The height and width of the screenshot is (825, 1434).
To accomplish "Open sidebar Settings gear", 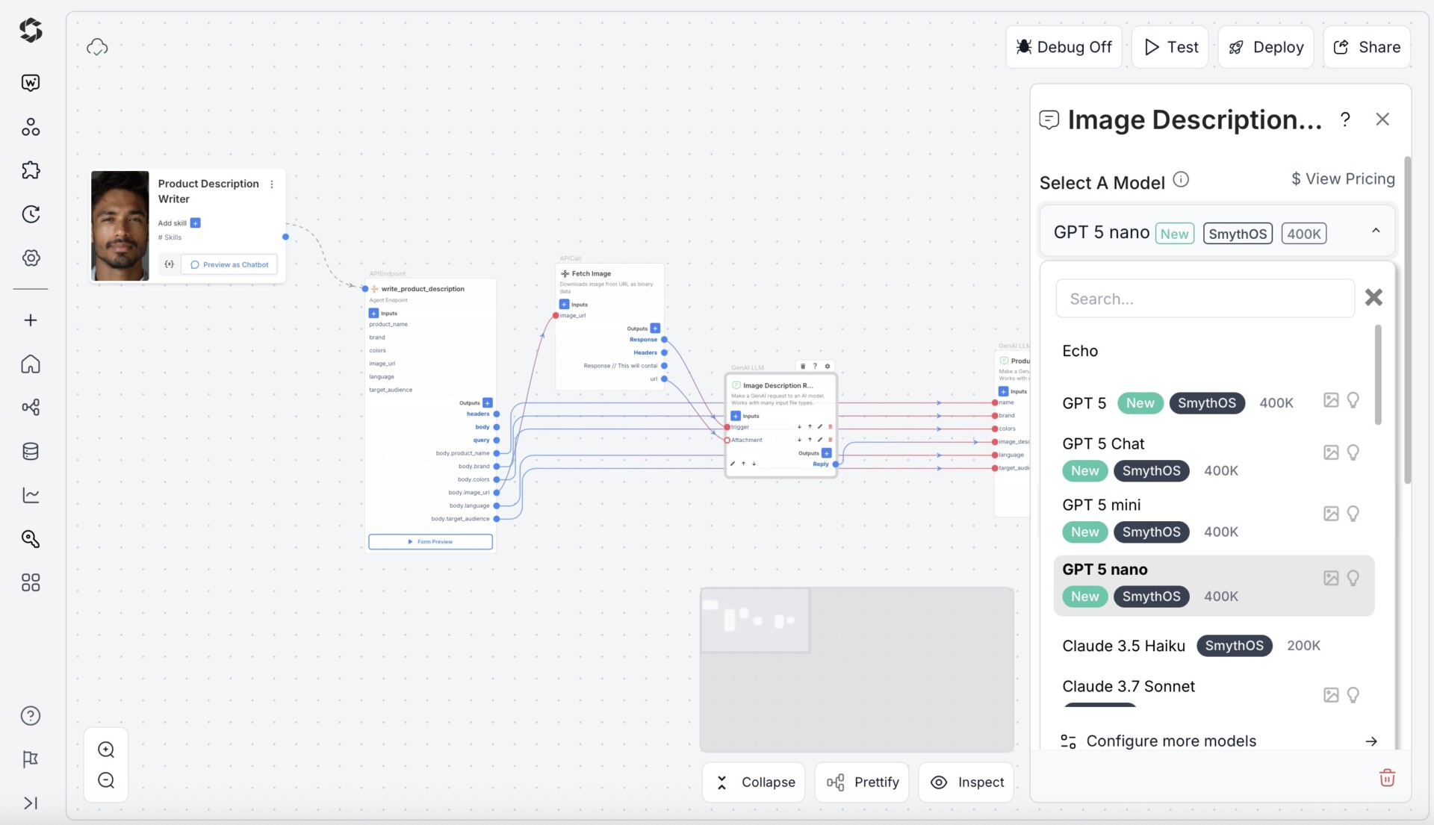I will (31, 258).
